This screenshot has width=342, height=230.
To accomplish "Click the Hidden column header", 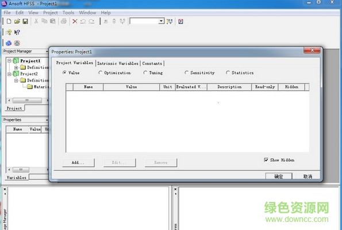I will point(291,87).
